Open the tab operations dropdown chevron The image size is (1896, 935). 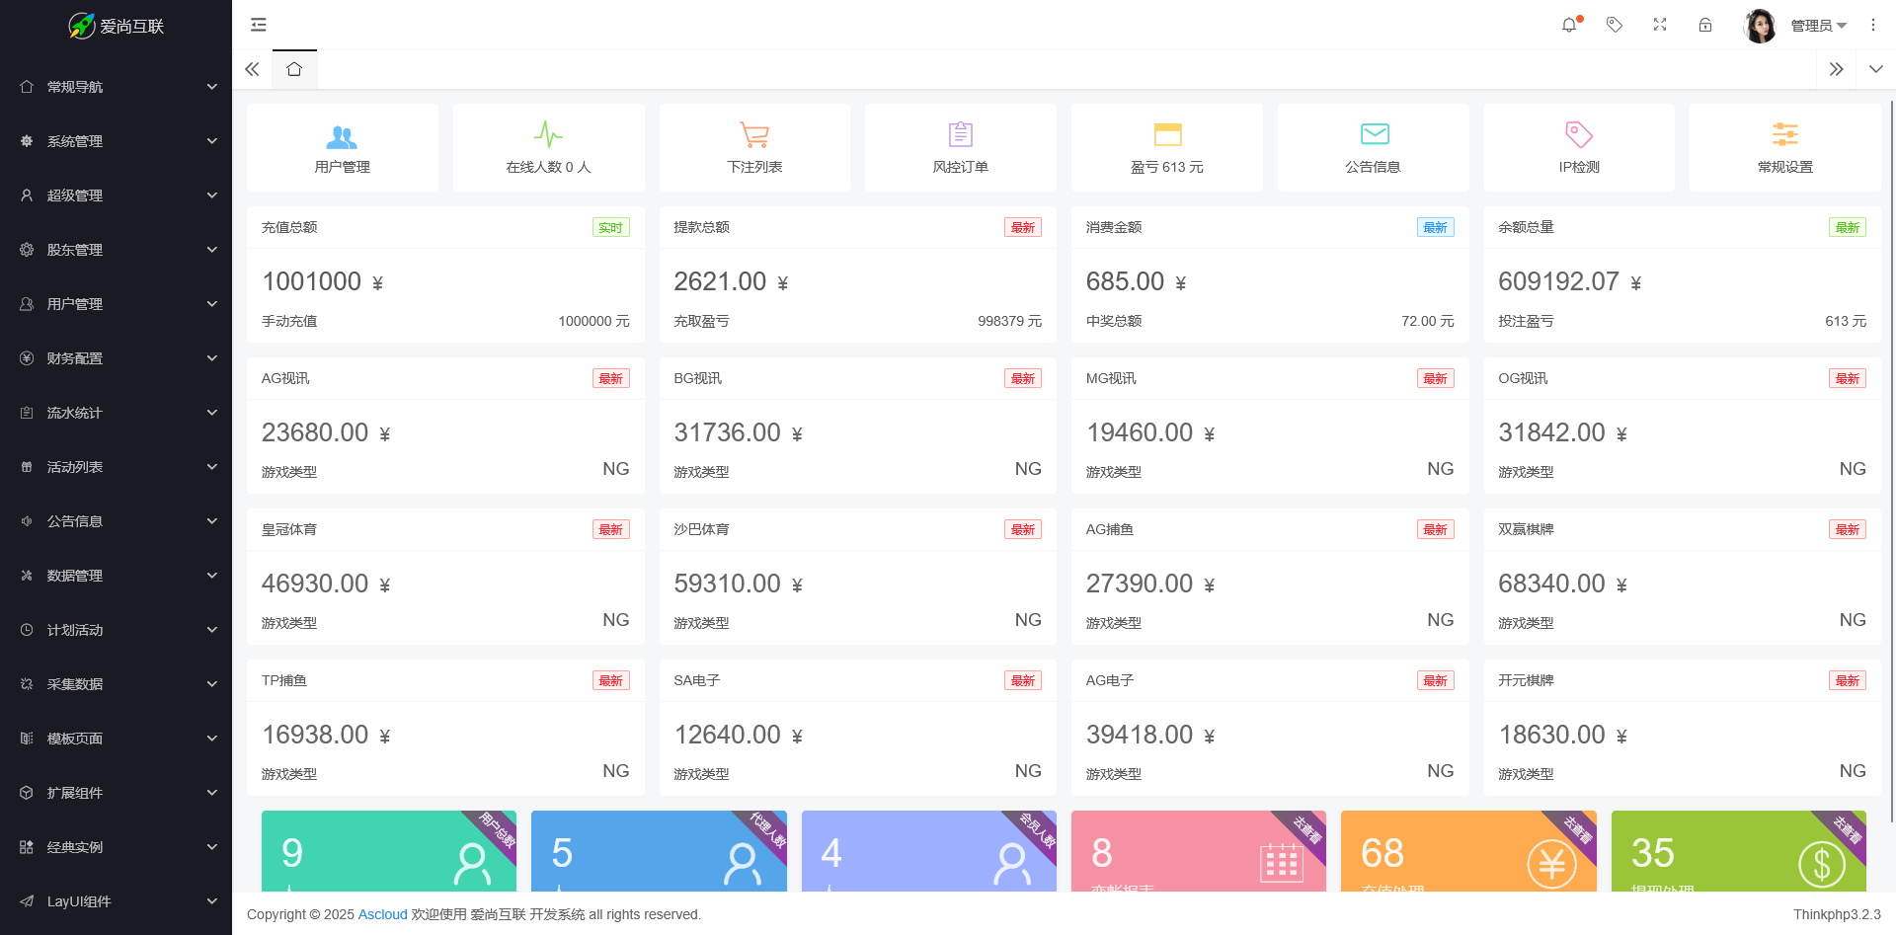[x=1875, y=69]
